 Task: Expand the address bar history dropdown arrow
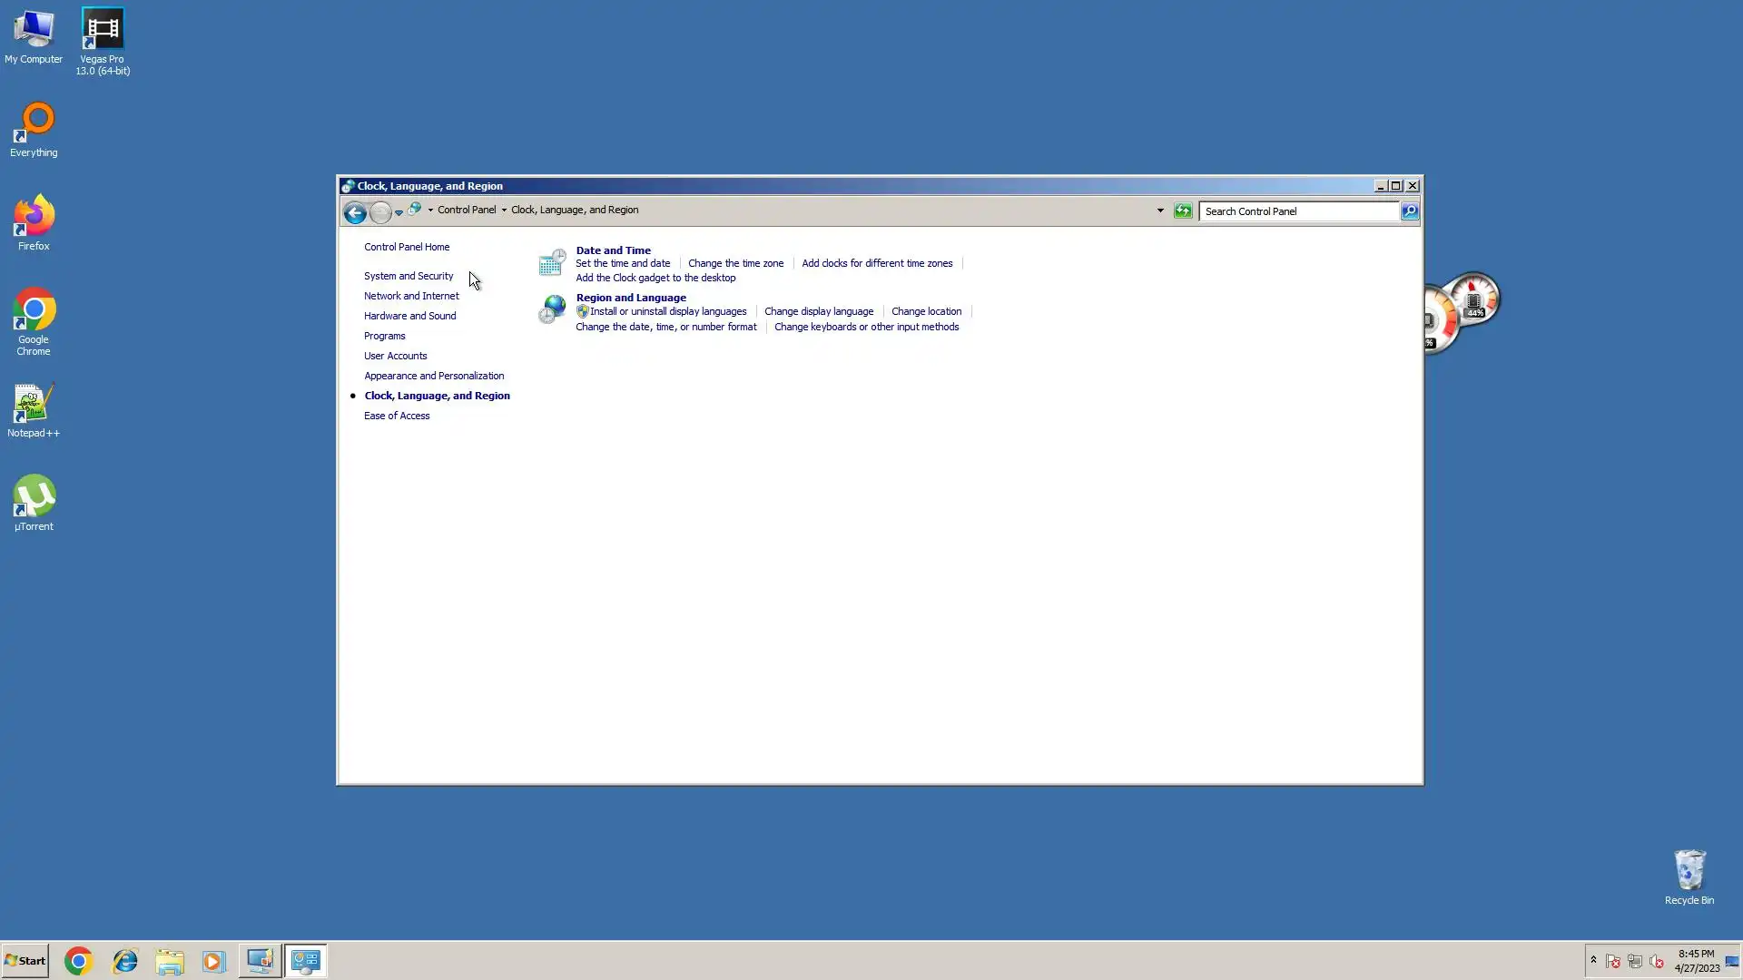1159,211
